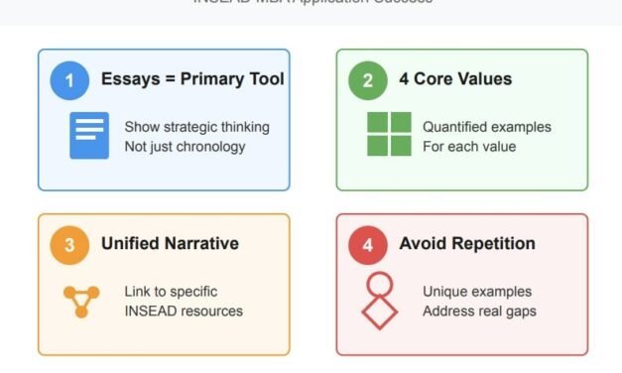Click the blue document icon
The height and width of the screenshot is (373, 622).
tap(89, 135)
